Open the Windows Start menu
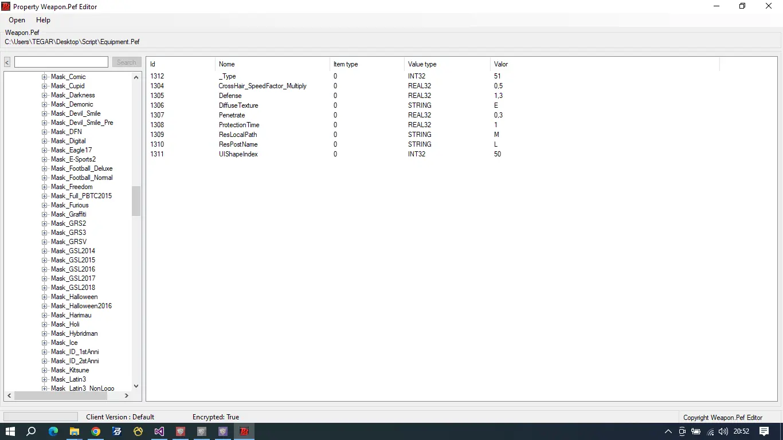This screenshot has height=440, width=783. [x=10, y=431]
